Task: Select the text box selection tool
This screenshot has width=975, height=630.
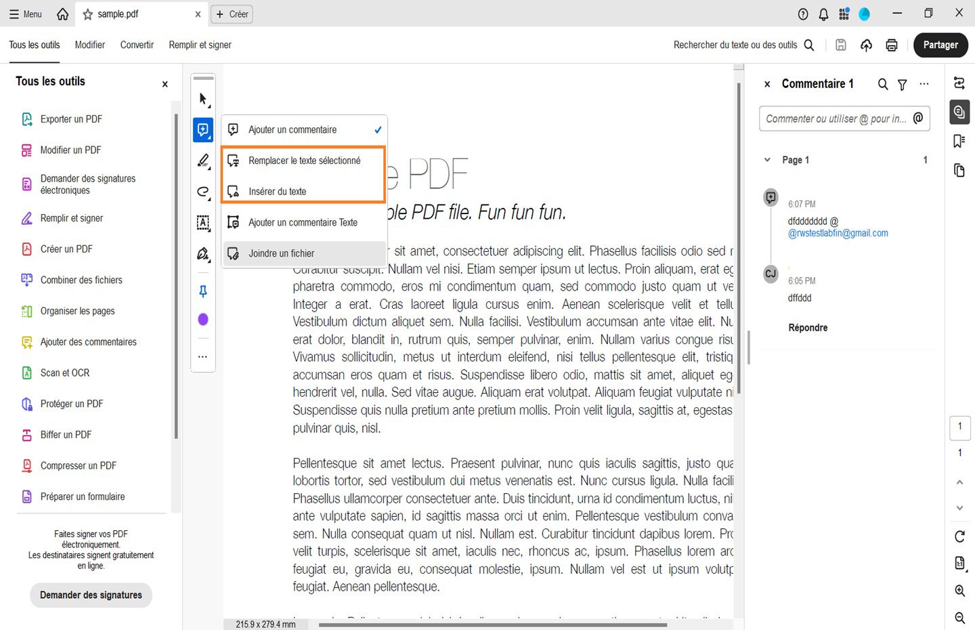Action: click(x=203, y=222)
